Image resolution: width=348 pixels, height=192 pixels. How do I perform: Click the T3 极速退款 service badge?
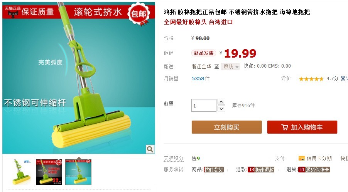(x=261, y=170)
